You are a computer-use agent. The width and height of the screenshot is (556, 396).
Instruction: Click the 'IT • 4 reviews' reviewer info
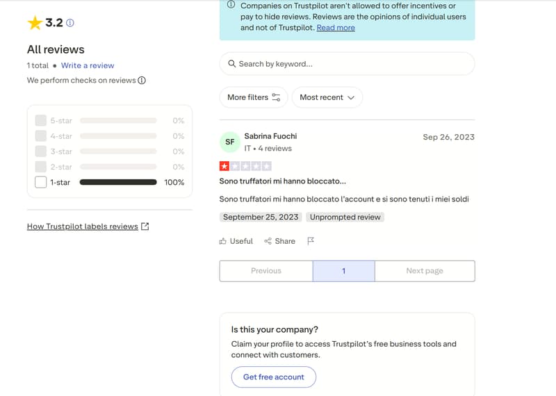click(x=268, y=149)
